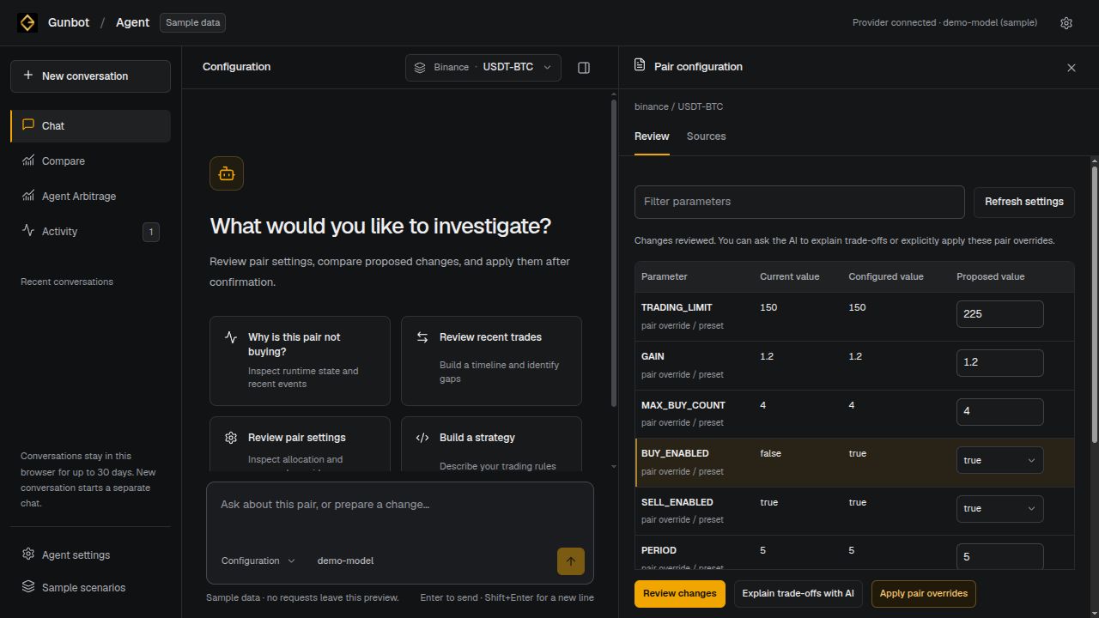Click the PERIOD proposed value field
Viewport: 1099px width, 618px height.
(1000, 556)
